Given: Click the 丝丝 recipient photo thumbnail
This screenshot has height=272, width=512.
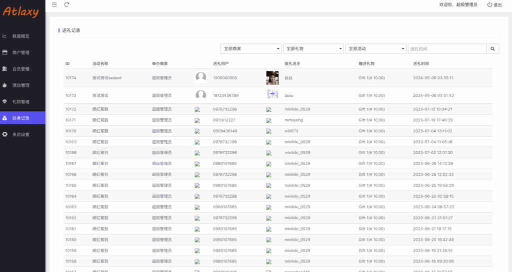Looking at the screenshot, I should click(272, 78).
